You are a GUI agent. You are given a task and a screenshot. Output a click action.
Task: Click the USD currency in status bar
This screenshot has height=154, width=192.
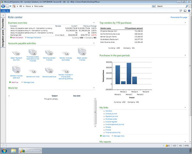tap(174, 146)
